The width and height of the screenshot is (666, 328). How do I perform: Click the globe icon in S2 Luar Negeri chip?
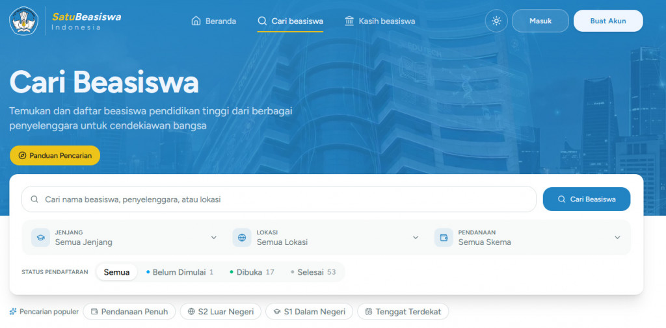click(192, 312)
